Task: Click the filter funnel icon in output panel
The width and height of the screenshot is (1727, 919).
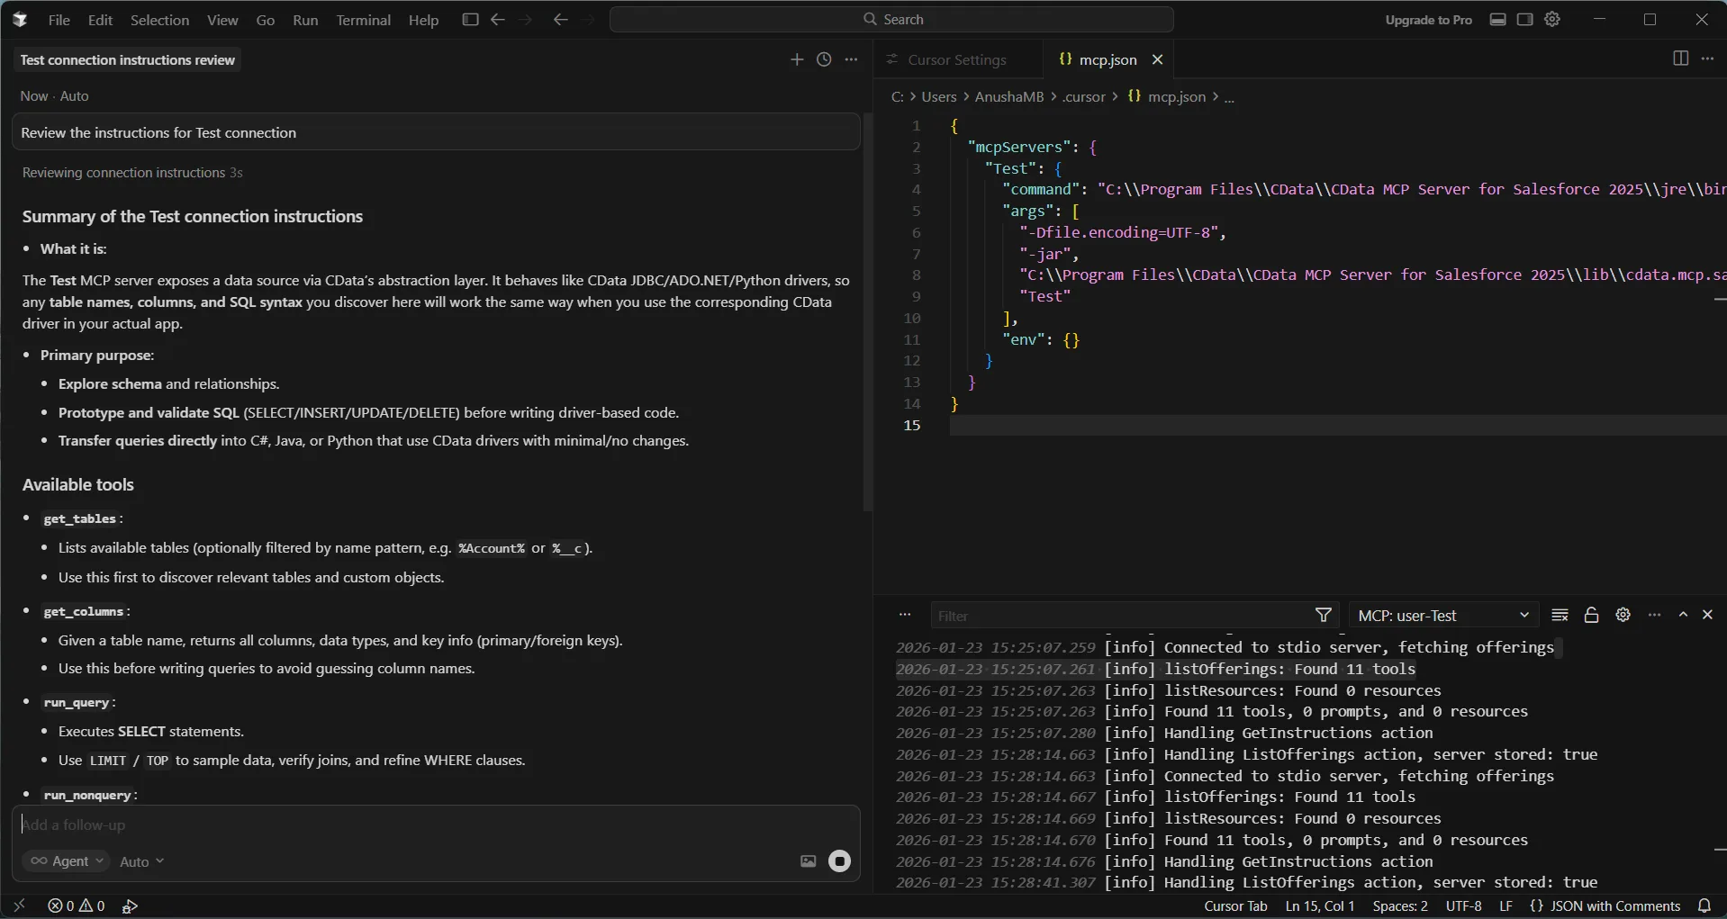Action: pos(1323,615)
